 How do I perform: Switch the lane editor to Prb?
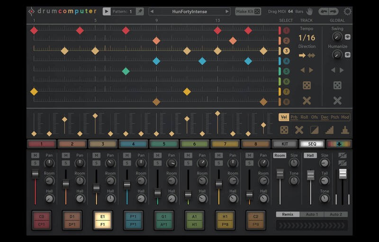pyautogui.click(x=294, y=117)
